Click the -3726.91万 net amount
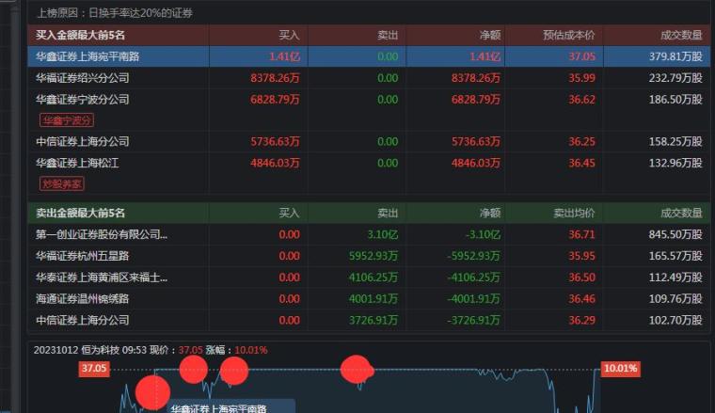 (x=474, y=320)
